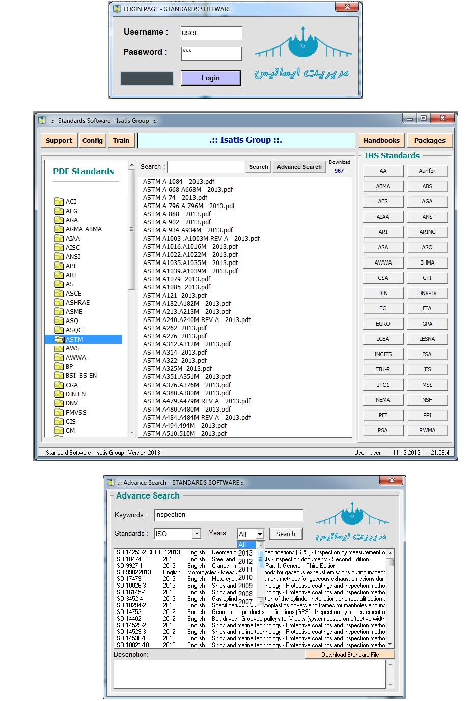Screen dimensions: 473x701
Task: Click the IESNA IHS standard button
Action: [x=427, y=339]
